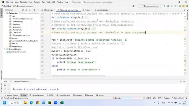Open Notifications side panel

[x=188, y=15]
